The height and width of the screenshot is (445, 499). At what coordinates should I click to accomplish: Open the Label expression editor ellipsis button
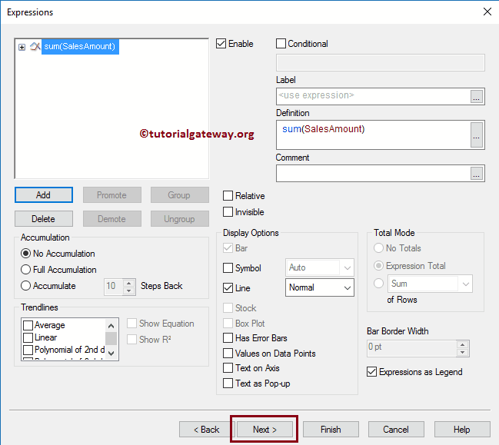tap(477, 97)
